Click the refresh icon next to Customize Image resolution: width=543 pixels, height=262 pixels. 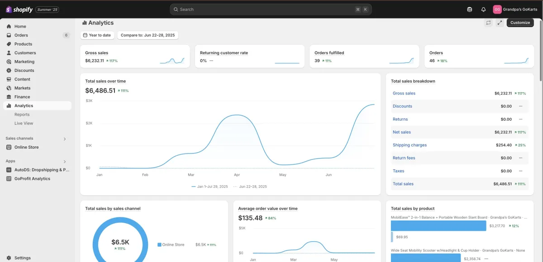(488, 23)
